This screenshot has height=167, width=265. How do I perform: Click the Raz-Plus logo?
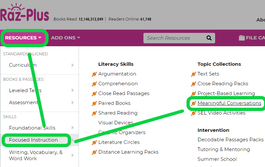[24, 14]
